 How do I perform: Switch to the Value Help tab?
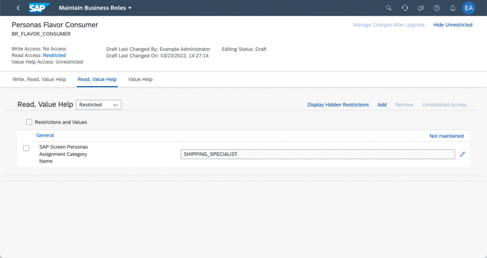pyautogui.click(x=140, y=79)
